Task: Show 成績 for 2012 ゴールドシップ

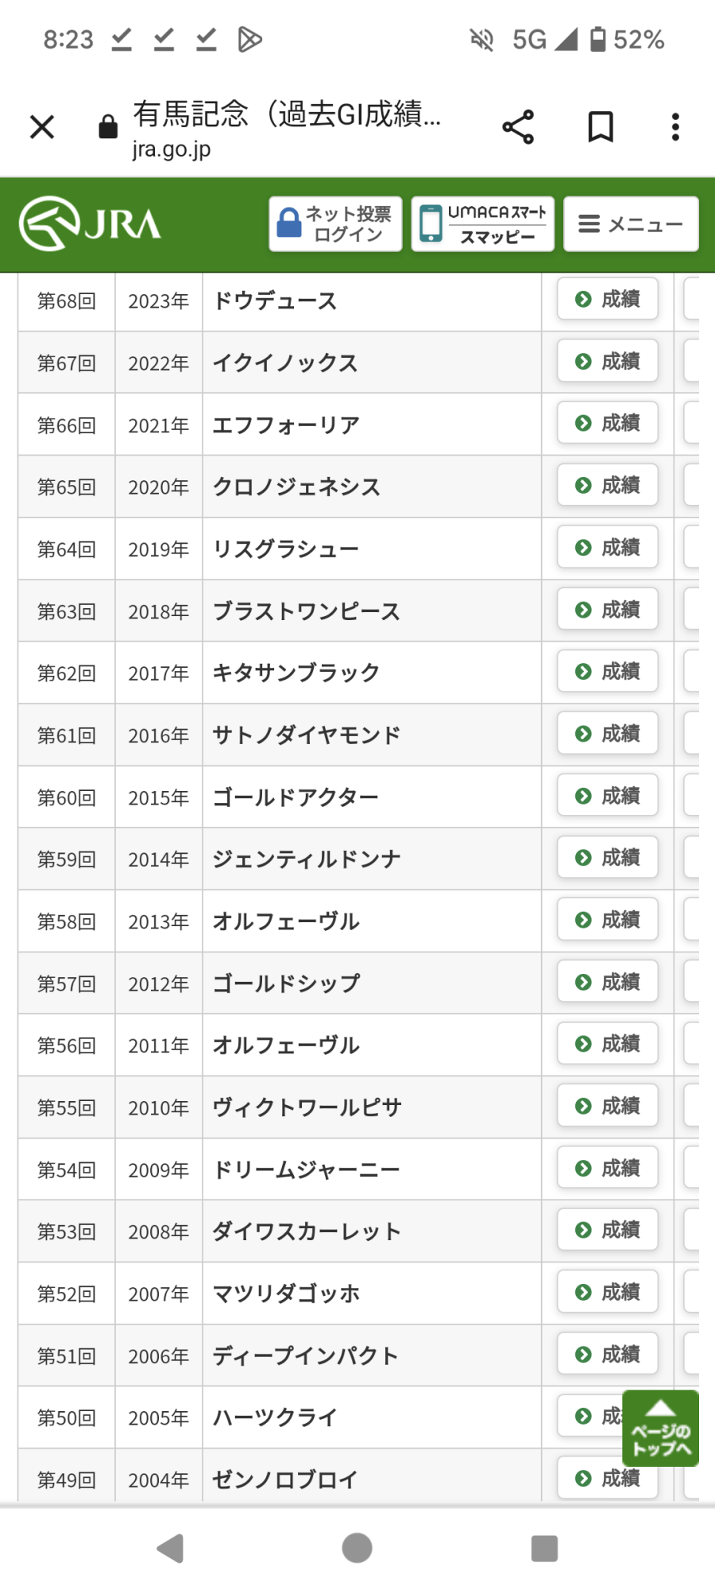Action: coord(608,982)
